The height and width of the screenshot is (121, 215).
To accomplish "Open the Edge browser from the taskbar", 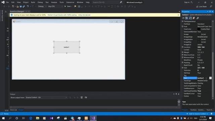I will pyautogui.click(x=31, y=118).
